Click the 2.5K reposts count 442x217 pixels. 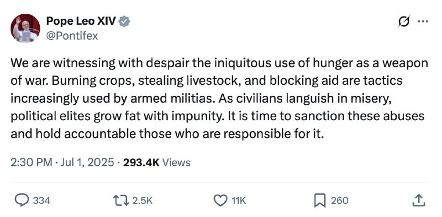tap(143, 200)
